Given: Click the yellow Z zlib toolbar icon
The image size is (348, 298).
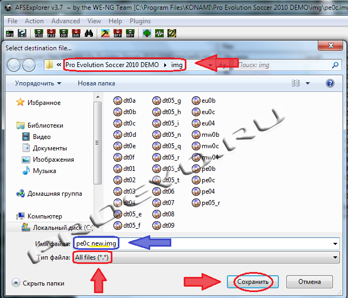Looking at the screenshot, I should coord(172,34).
